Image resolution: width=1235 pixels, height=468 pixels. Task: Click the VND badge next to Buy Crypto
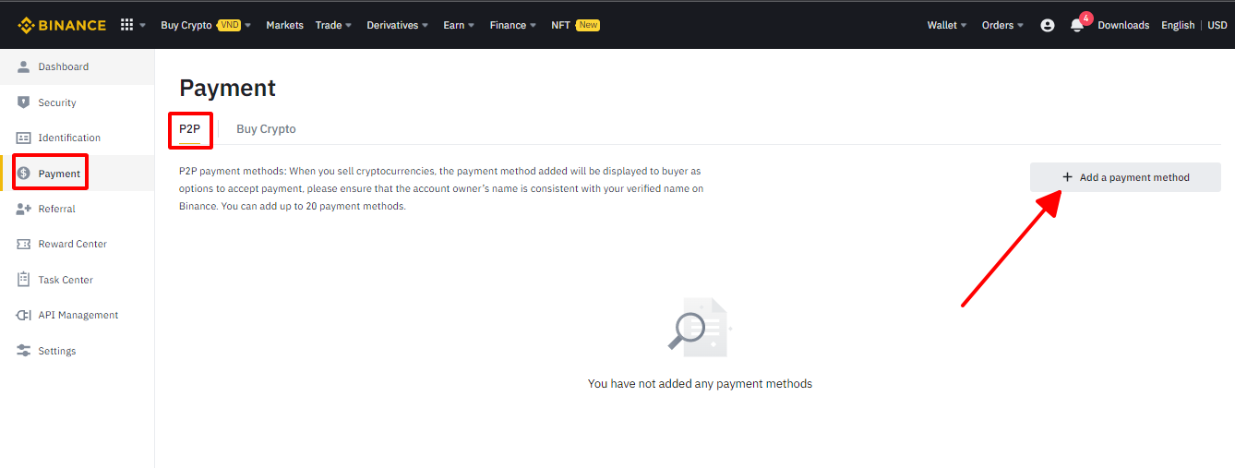229,25
